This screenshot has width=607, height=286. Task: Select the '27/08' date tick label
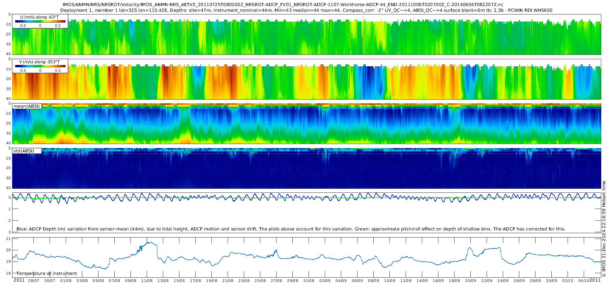point(276,281)
